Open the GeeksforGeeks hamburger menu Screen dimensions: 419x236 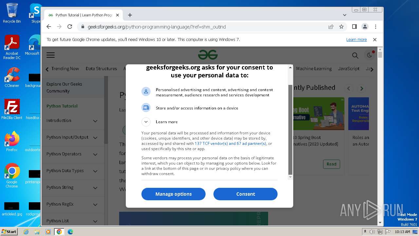coord(50,55)
